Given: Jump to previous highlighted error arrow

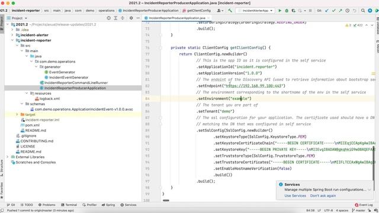Looking at the screenshot, I should pos(367,25).
